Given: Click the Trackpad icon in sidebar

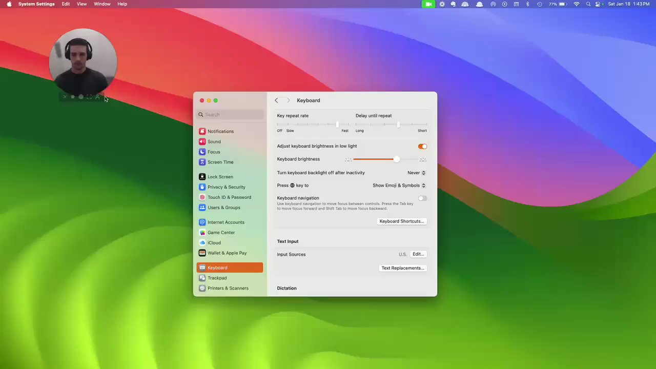Looking at the screenshot, I should pos(202,278).
